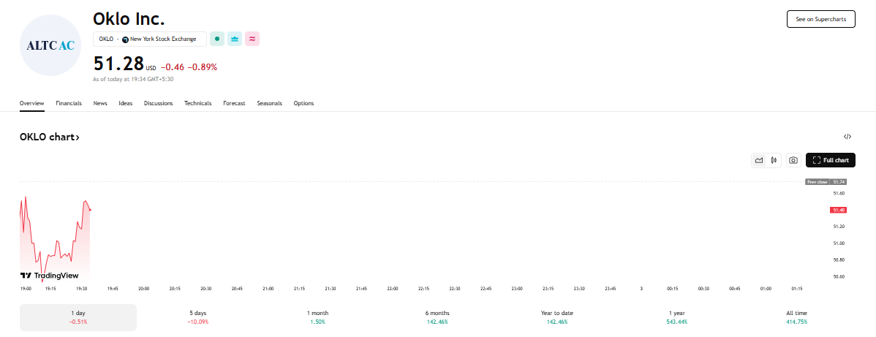The width and height of the screenshot is (876, 337).
Task: Click the 51.60 price axis label
Action: click(839, 194)
